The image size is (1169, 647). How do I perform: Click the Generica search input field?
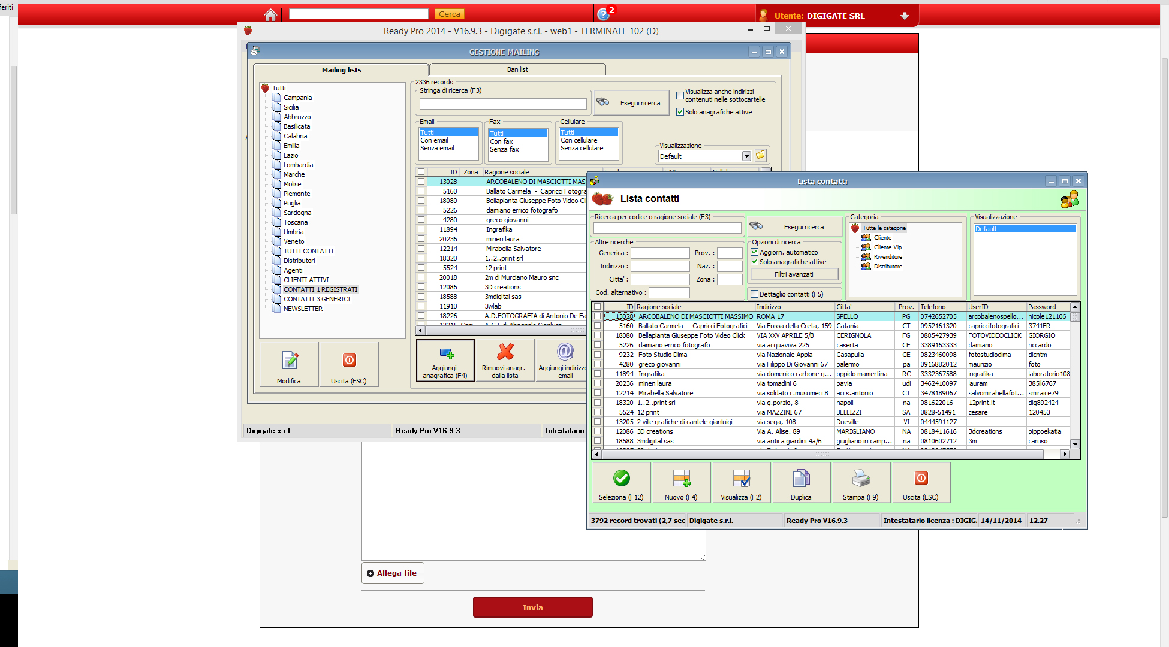click(x=659, y=253)
